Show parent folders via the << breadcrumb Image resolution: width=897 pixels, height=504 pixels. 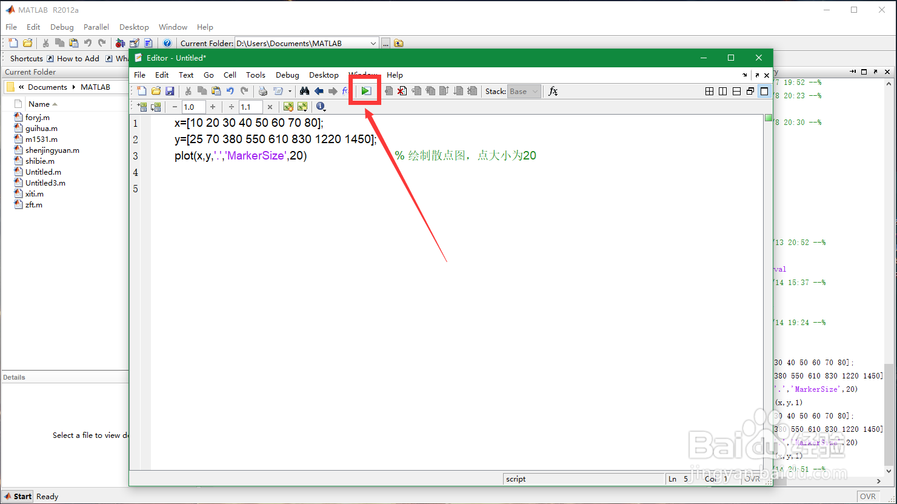pos(21,87)
